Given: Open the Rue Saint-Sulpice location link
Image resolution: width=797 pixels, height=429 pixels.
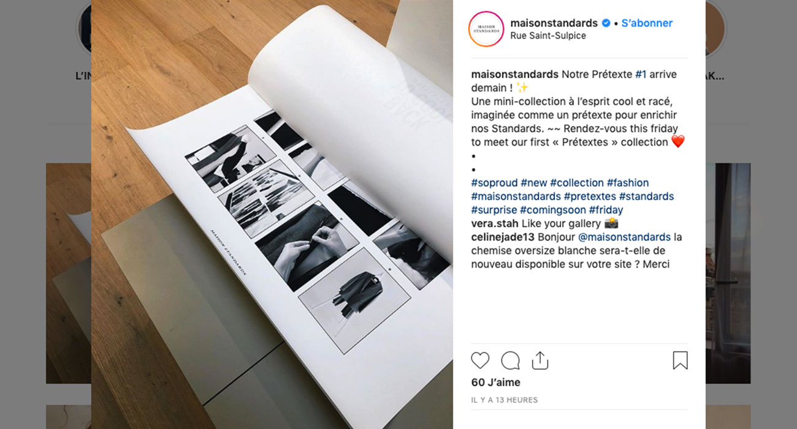Looking at the screenshot, I should (x=548, y=35).
